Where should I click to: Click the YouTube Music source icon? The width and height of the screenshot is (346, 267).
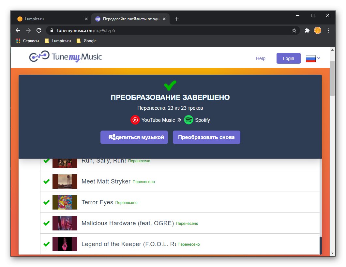click(135, 120)
